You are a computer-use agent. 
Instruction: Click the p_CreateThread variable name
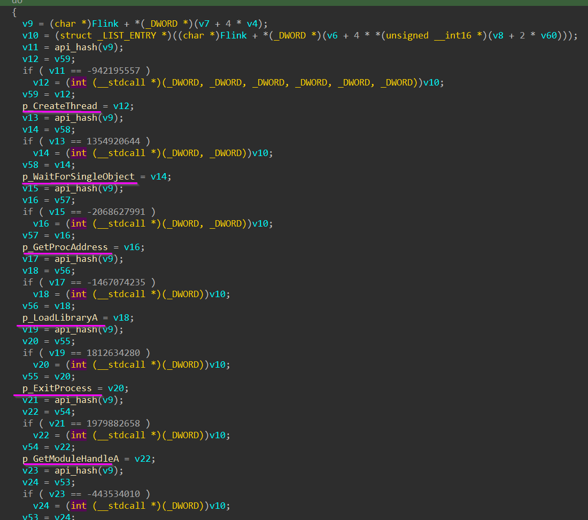(x=59, y=106)
